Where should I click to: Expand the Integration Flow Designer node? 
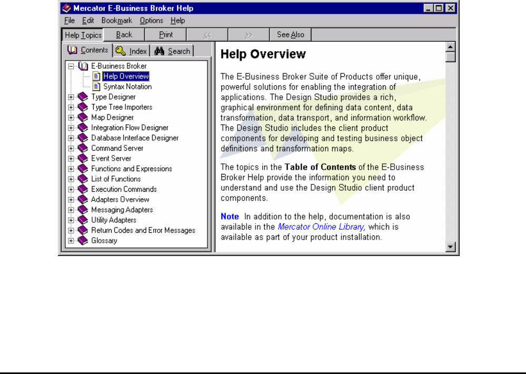(x=71, y=128)
